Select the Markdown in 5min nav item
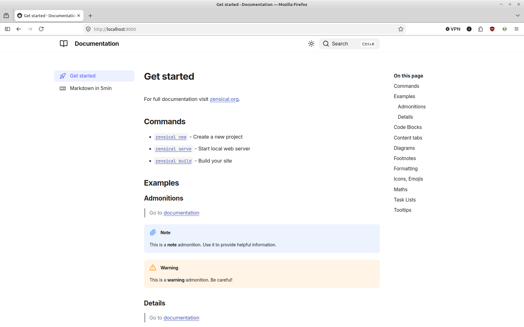The image size is (524, 327). pos(90,88)
